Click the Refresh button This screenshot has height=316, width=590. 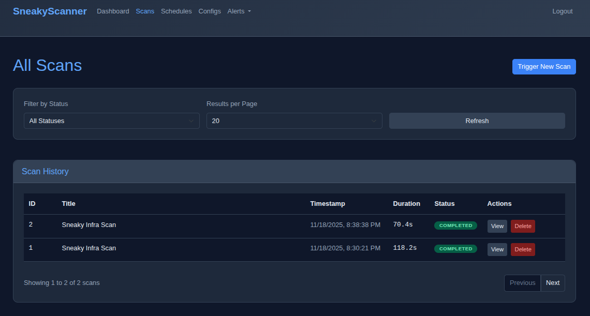[477, 121]
